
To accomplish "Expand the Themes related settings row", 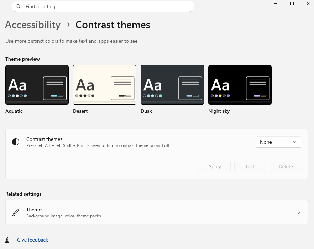I will point(157,212).
